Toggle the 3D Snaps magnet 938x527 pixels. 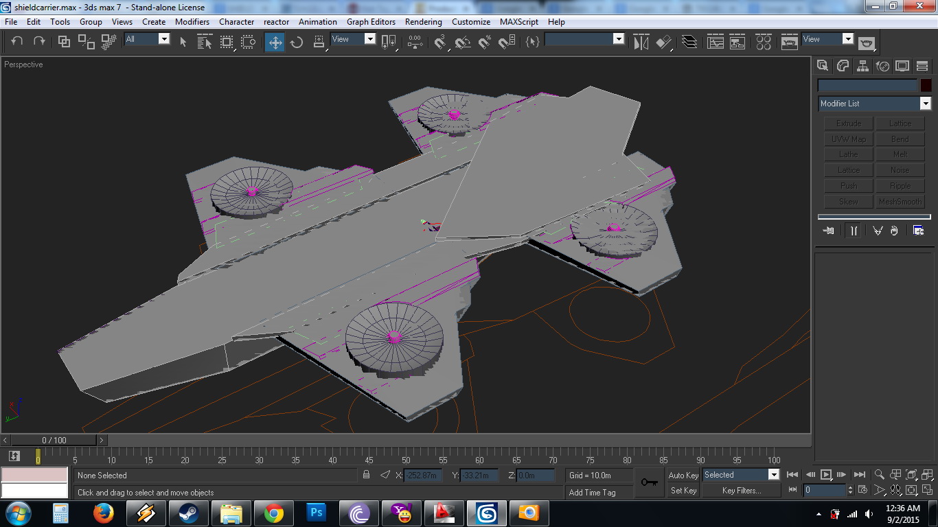[440, 42]
